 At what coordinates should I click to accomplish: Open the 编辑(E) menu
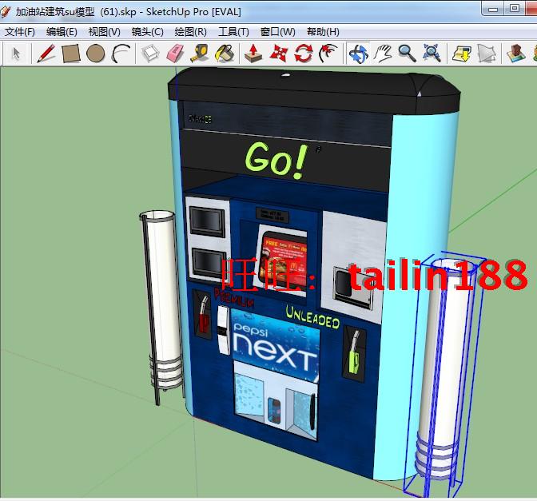pyautogui.click(x=62, y=32)
